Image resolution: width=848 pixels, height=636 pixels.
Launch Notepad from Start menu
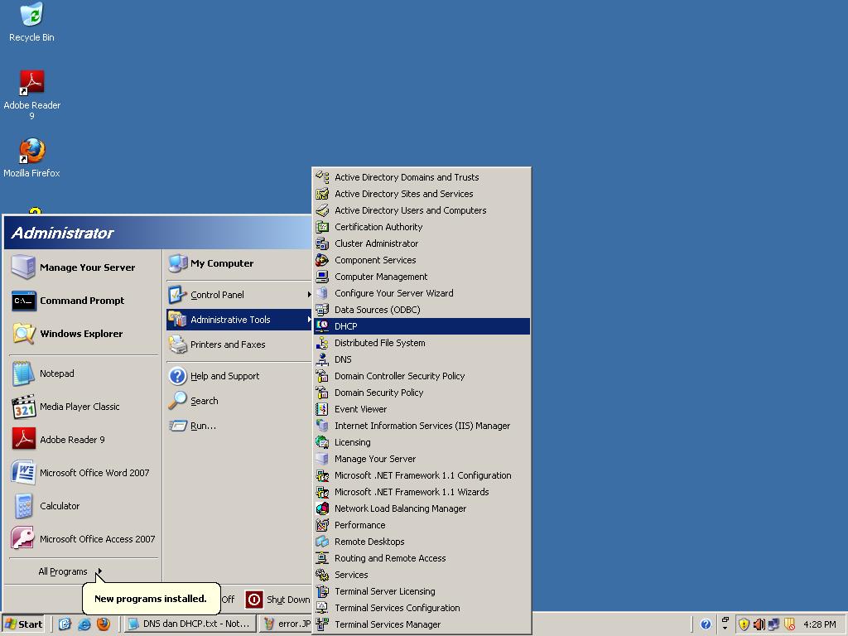coord(84,373)
